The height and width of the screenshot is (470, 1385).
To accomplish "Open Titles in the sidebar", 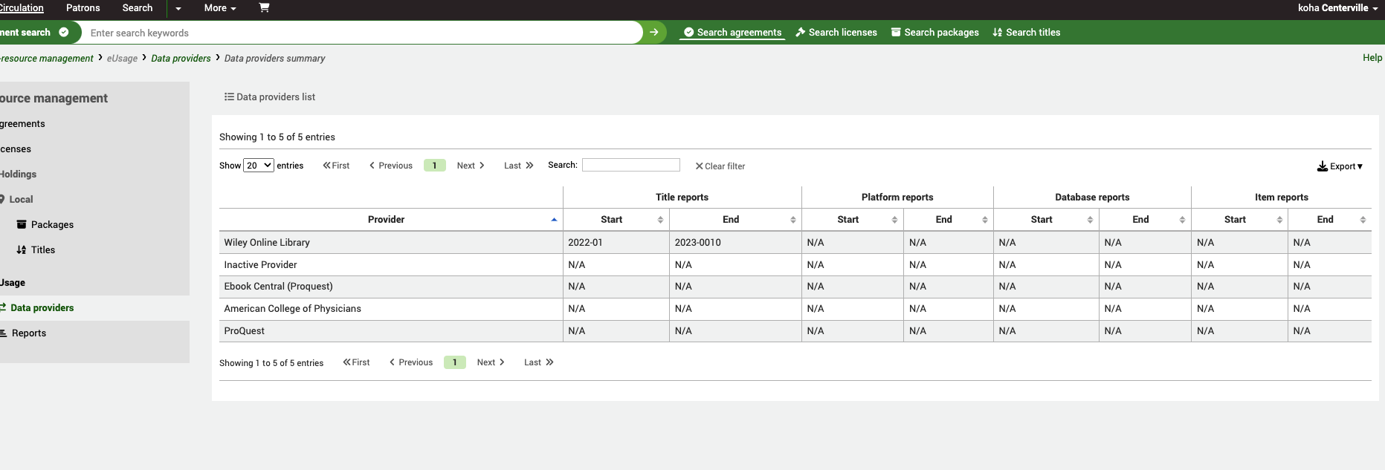I will click(x=42, y=250).
